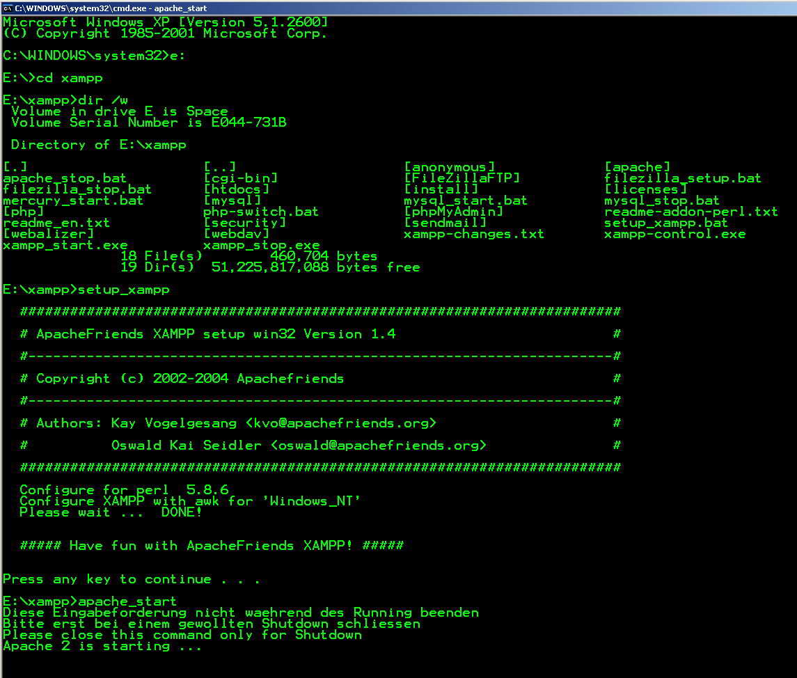Image resolution: width=797 pixels, height=678 pixels.
Task: Click mysql_stop.bat in the listing
Action: (x=661, y=200)
